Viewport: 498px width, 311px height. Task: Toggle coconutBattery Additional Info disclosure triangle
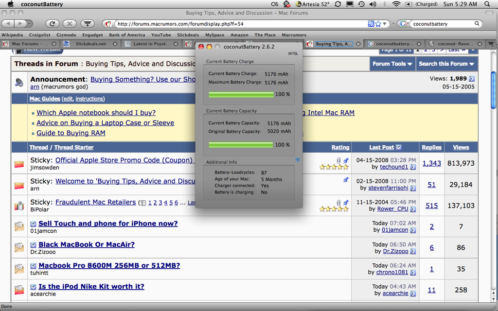click(298, 160)
